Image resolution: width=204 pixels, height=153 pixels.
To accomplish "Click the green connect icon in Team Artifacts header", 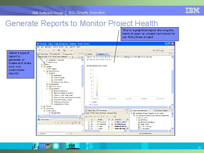I will 79,57.
